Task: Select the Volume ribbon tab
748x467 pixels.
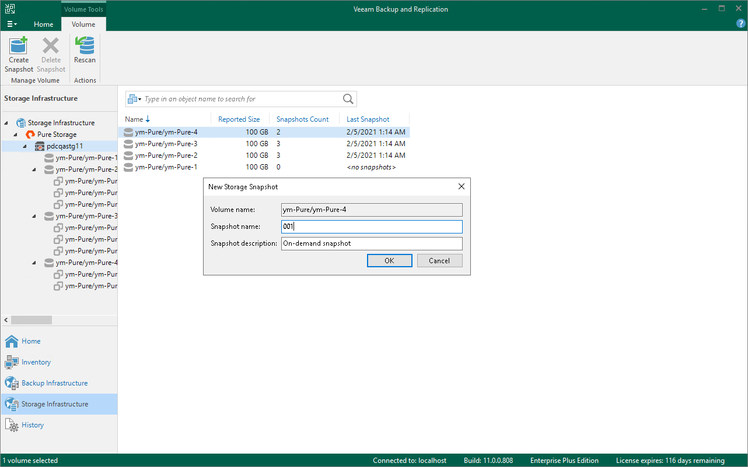Action: click(x=83, y=24)
